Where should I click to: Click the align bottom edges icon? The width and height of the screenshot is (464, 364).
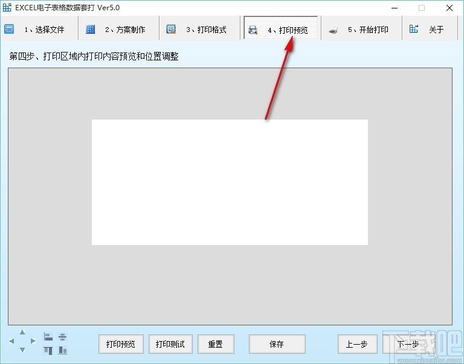point(62,350)
